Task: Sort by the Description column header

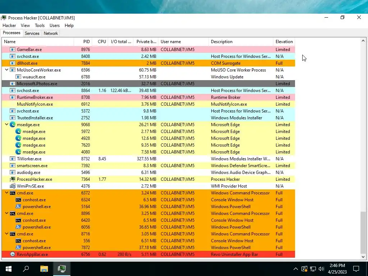Action: point(241,42)
